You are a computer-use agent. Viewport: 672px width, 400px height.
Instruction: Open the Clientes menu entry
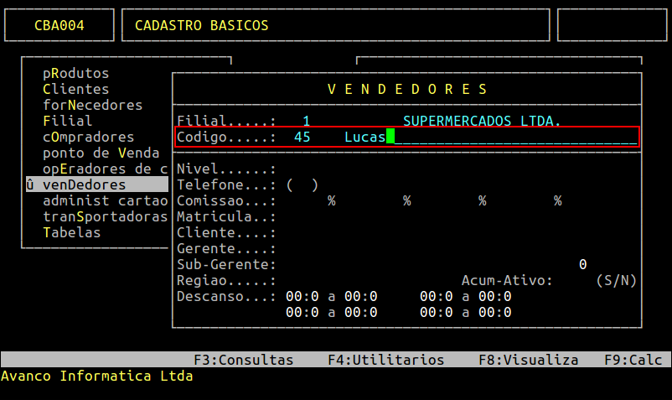click(x=76, y=89)
